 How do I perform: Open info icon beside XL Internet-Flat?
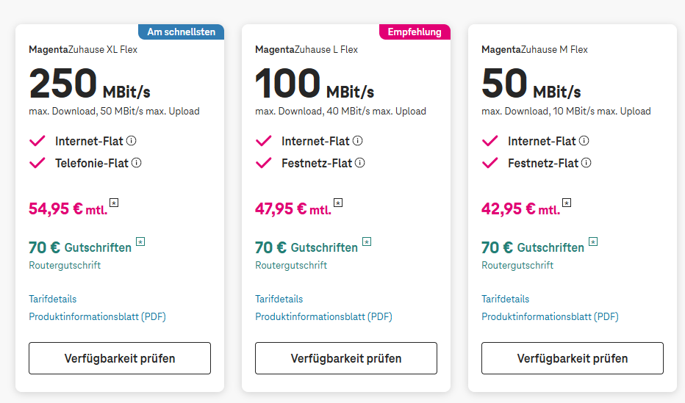pos(131,141)
